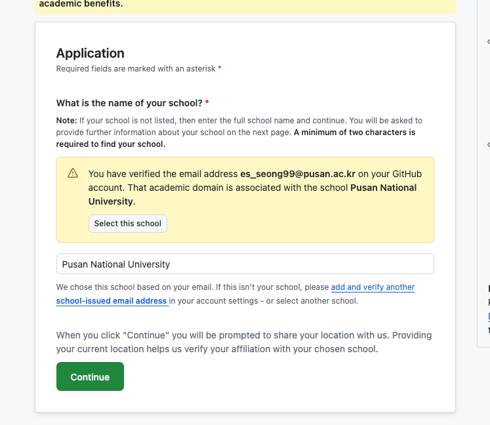Click the partially visible blue link at right edge
The height and width of the screenshot is (425, 490).
[x=489, y=316]
